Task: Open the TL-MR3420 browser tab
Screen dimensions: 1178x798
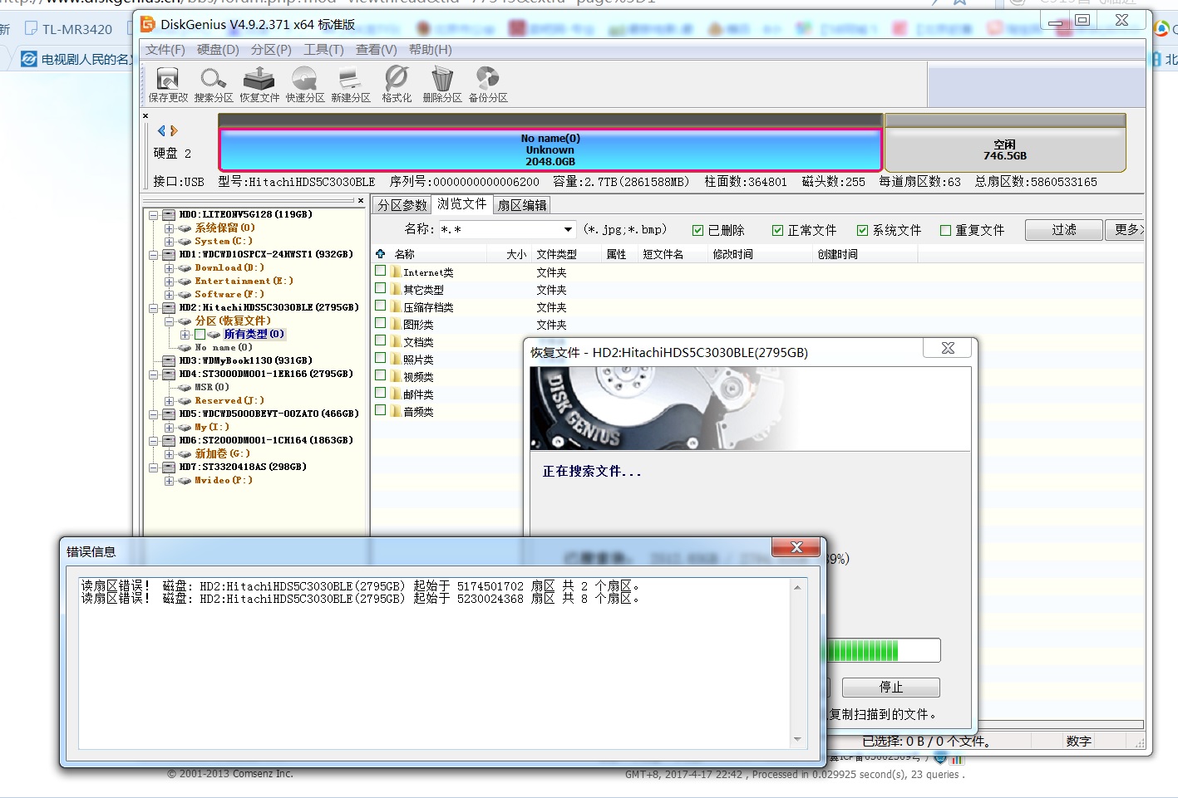Action: (70, 29)
